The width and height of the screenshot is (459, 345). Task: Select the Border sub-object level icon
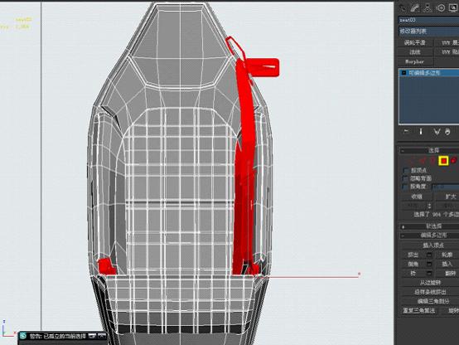[x=432, y=161]
